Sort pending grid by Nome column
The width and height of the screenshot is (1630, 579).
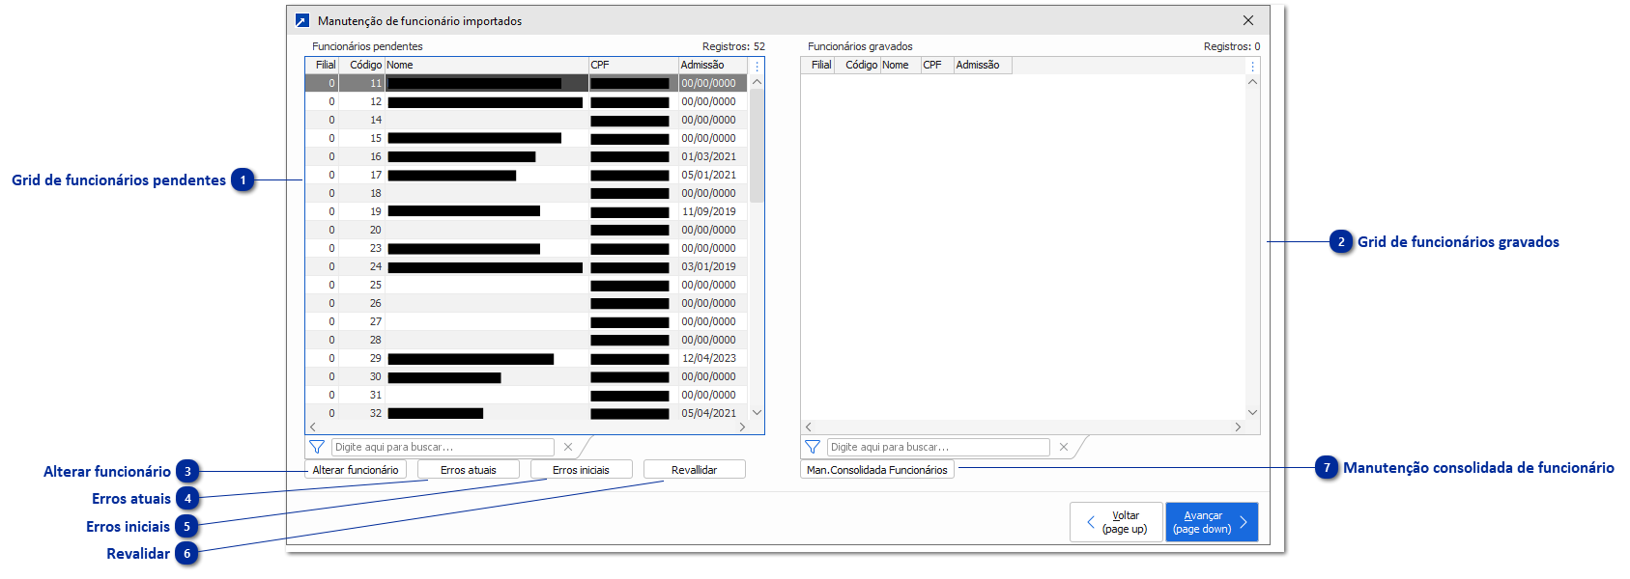pyautogui.click(x=486, y=65)
